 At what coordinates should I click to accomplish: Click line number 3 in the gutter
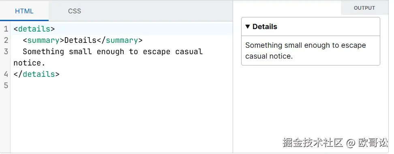point(6,52)
